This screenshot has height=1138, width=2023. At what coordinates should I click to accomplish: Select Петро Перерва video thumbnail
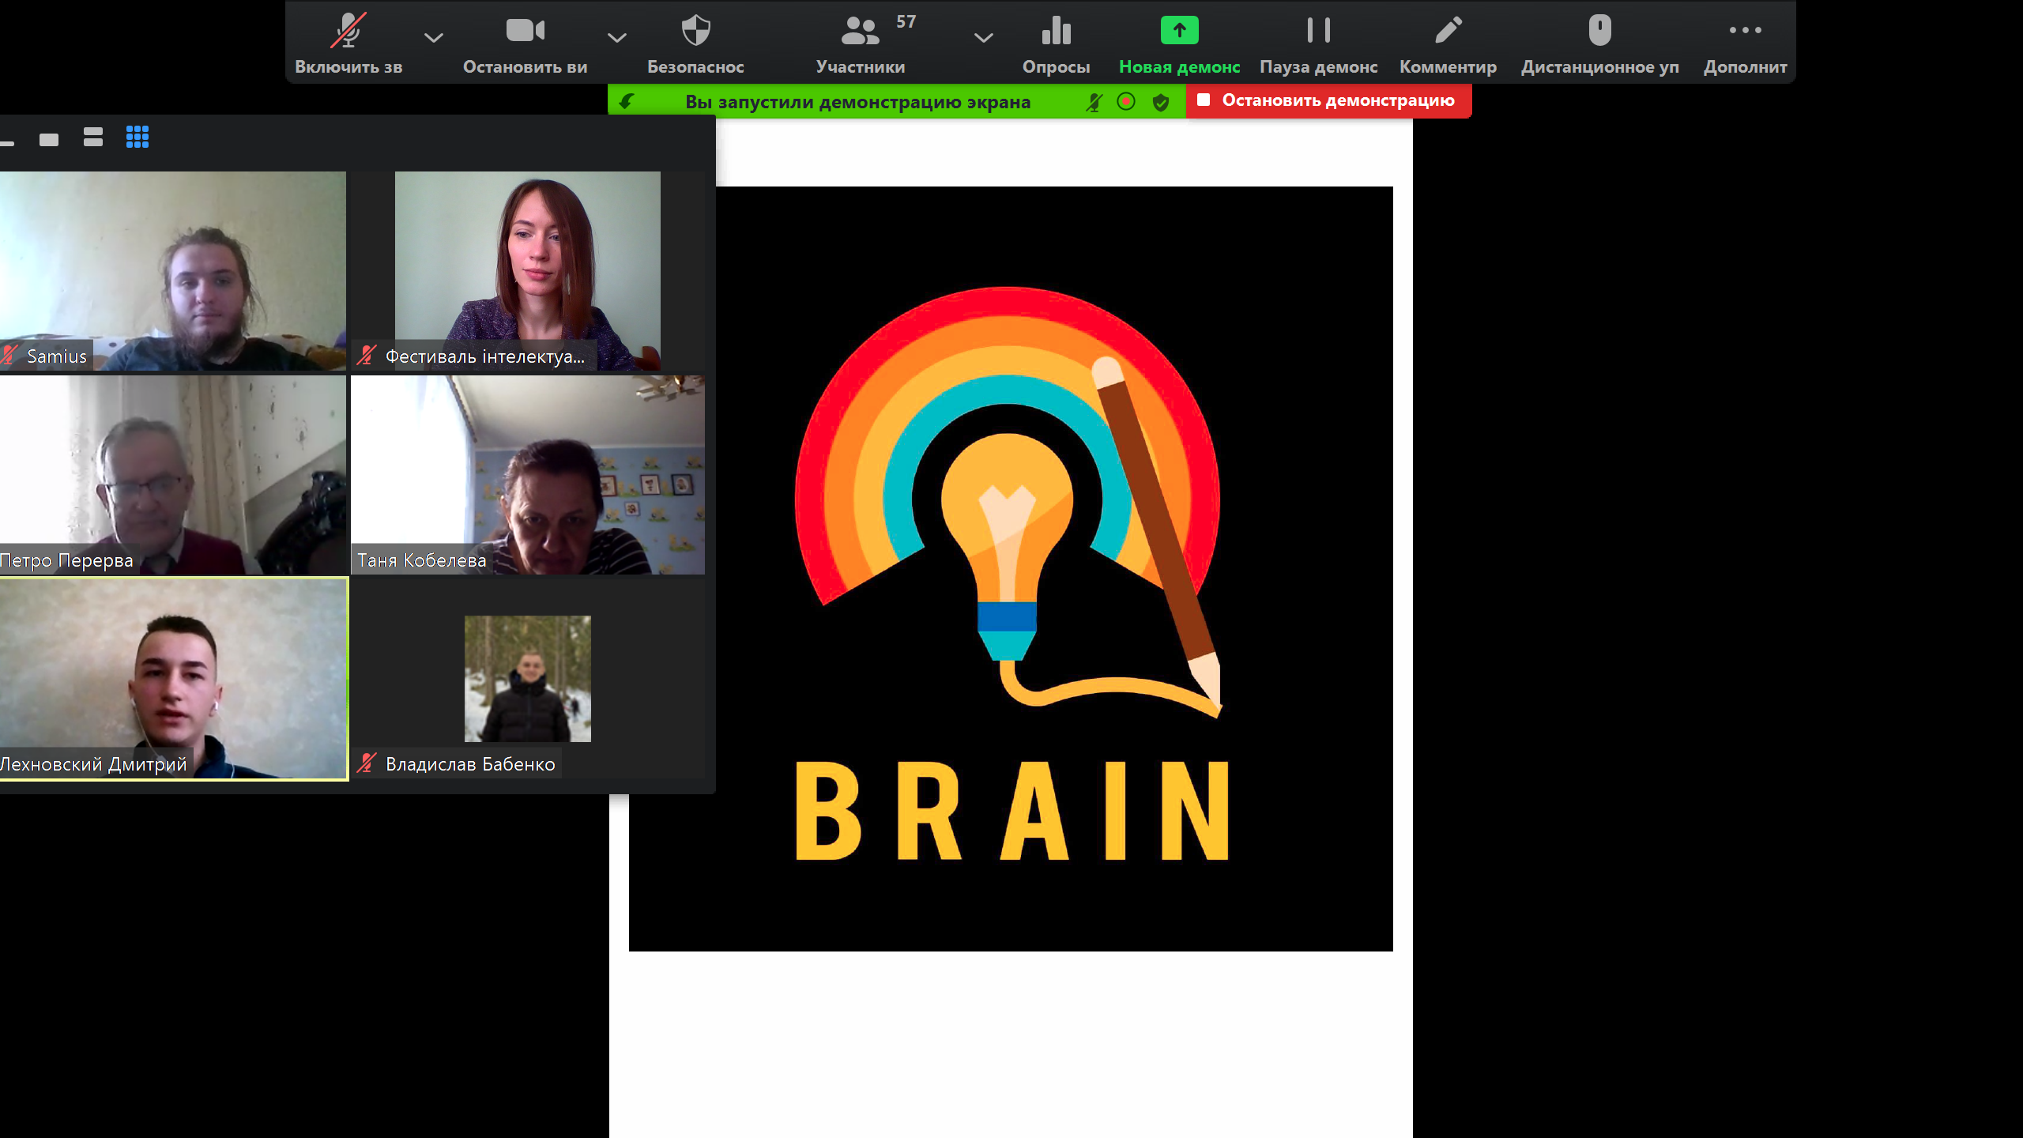click(x=173, y=474)
